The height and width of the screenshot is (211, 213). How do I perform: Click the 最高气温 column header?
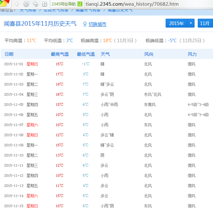tap(60, 54)
